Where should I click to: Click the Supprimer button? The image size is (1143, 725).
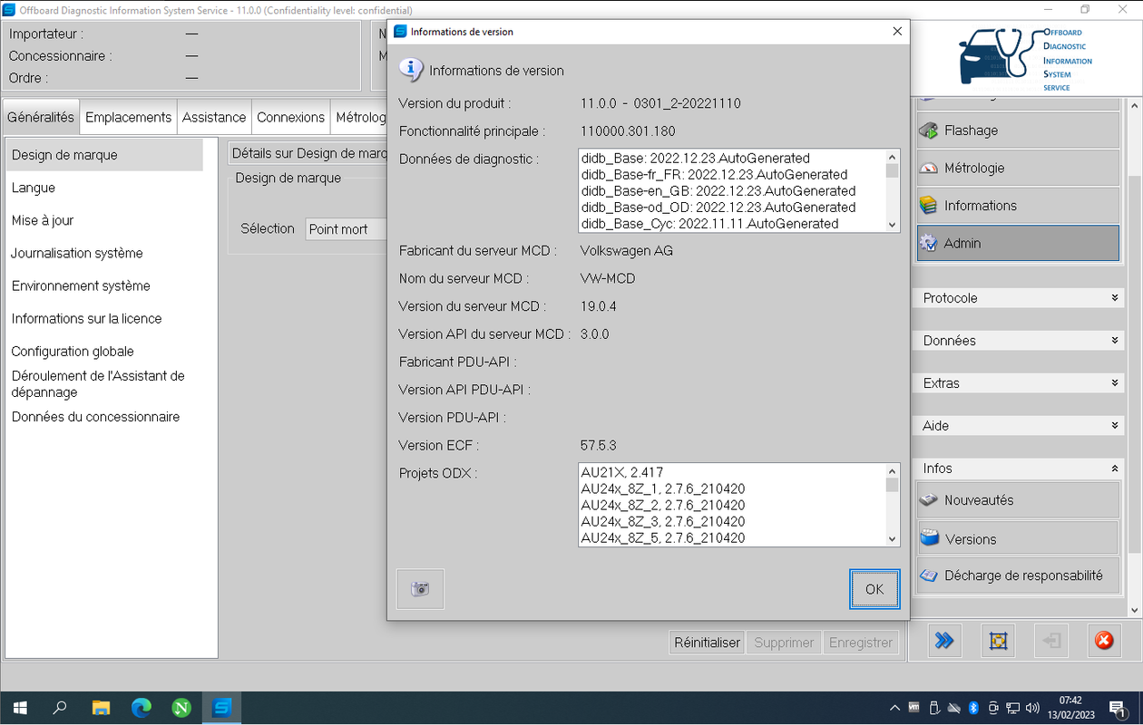coord(784,643)
